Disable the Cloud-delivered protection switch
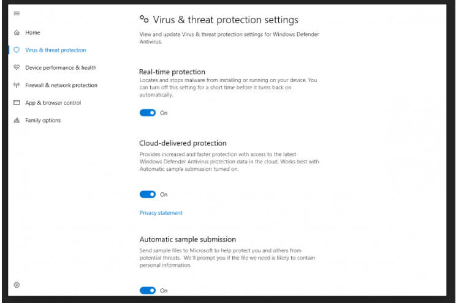Viewport: 456px width, 303px height. pyautogui.click(x=148, y=194)
